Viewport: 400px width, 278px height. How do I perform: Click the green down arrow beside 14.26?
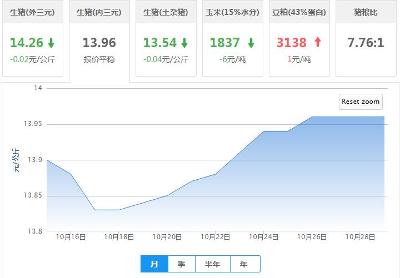click(x=51, y=43)
